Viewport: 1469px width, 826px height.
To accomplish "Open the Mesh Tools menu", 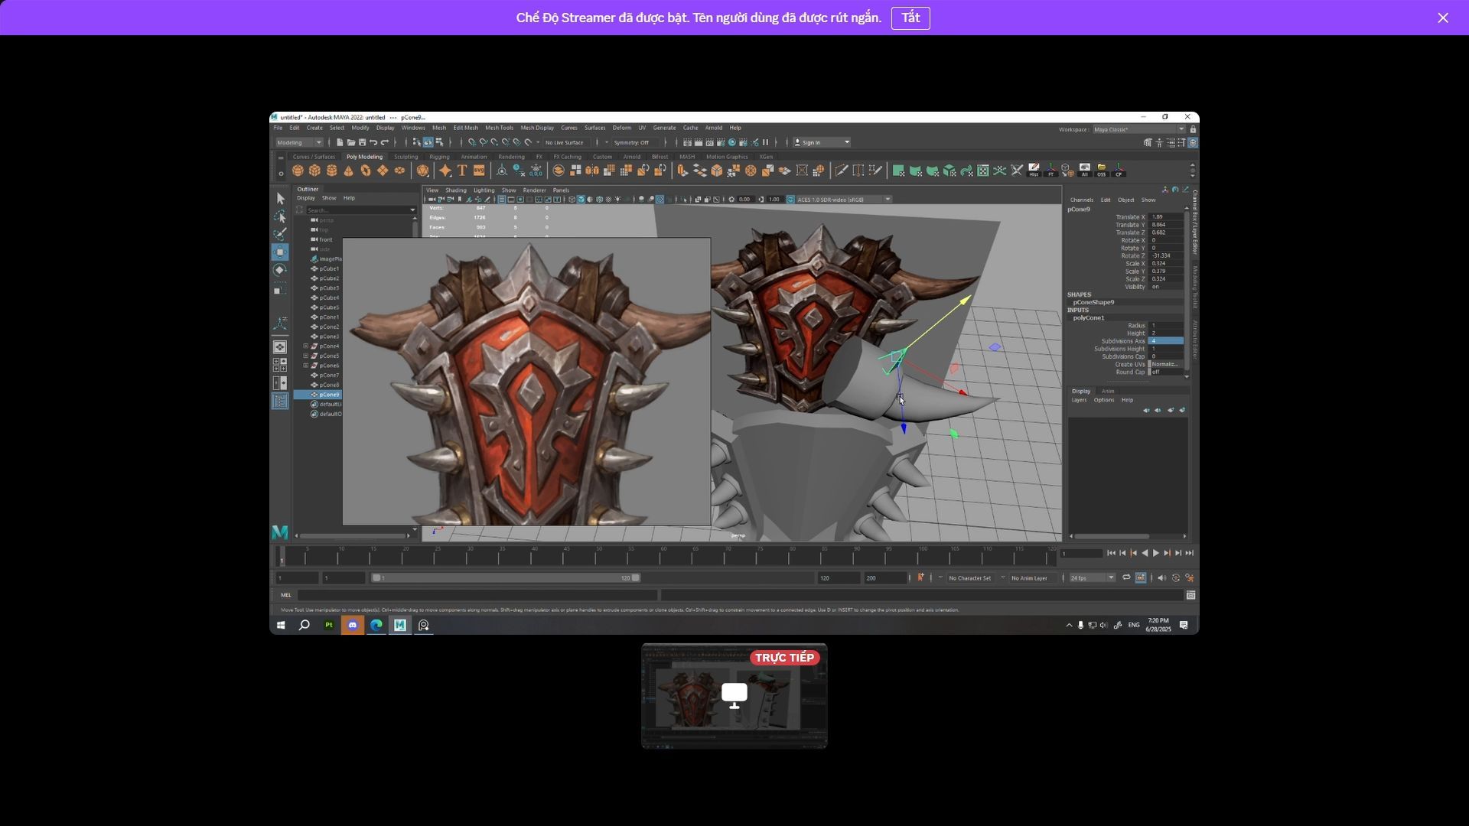I will tap(499, 128).
